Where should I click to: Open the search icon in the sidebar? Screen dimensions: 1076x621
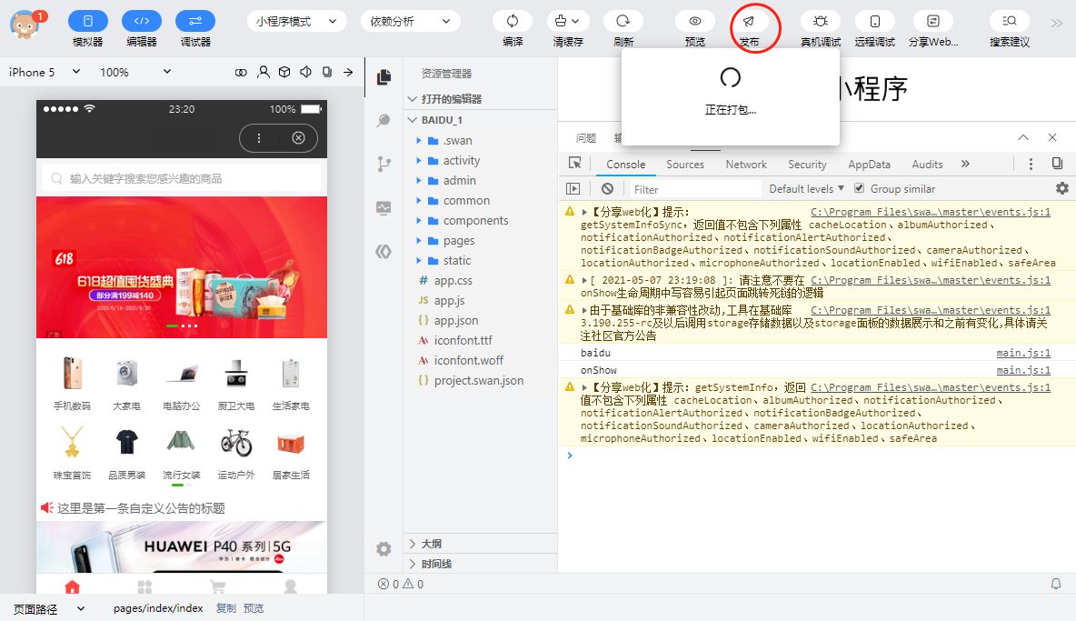(384, 121)
